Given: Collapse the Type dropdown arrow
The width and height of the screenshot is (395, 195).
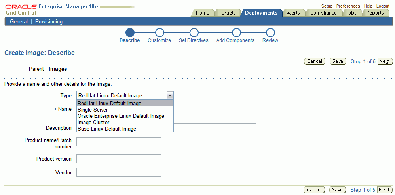Looking at the screenshot, I should coord(170,95).
